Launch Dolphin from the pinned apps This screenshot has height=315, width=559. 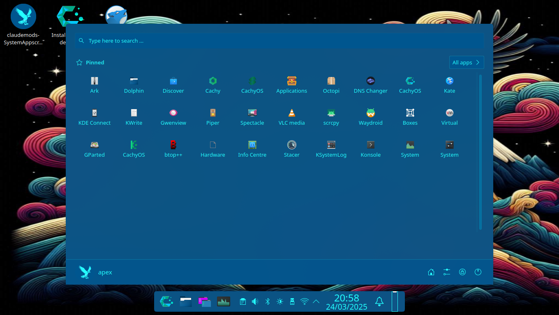[x=134, y=85]
